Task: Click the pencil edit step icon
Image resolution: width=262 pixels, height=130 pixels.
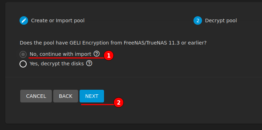Action: click(x=24, y=20)
